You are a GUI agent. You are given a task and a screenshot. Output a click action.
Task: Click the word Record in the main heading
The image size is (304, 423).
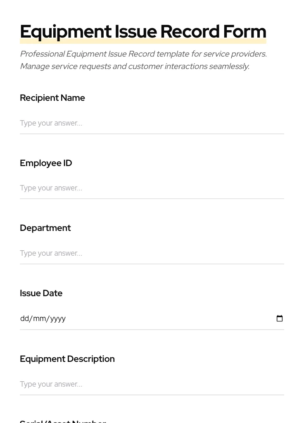pyautogui.click(x=190, y=32)
